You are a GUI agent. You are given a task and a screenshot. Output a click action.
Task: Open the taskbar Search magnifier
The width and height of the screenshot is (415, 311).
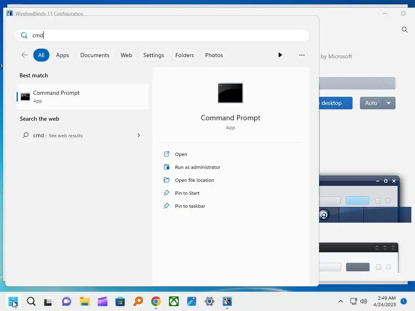tap(31, 301)
